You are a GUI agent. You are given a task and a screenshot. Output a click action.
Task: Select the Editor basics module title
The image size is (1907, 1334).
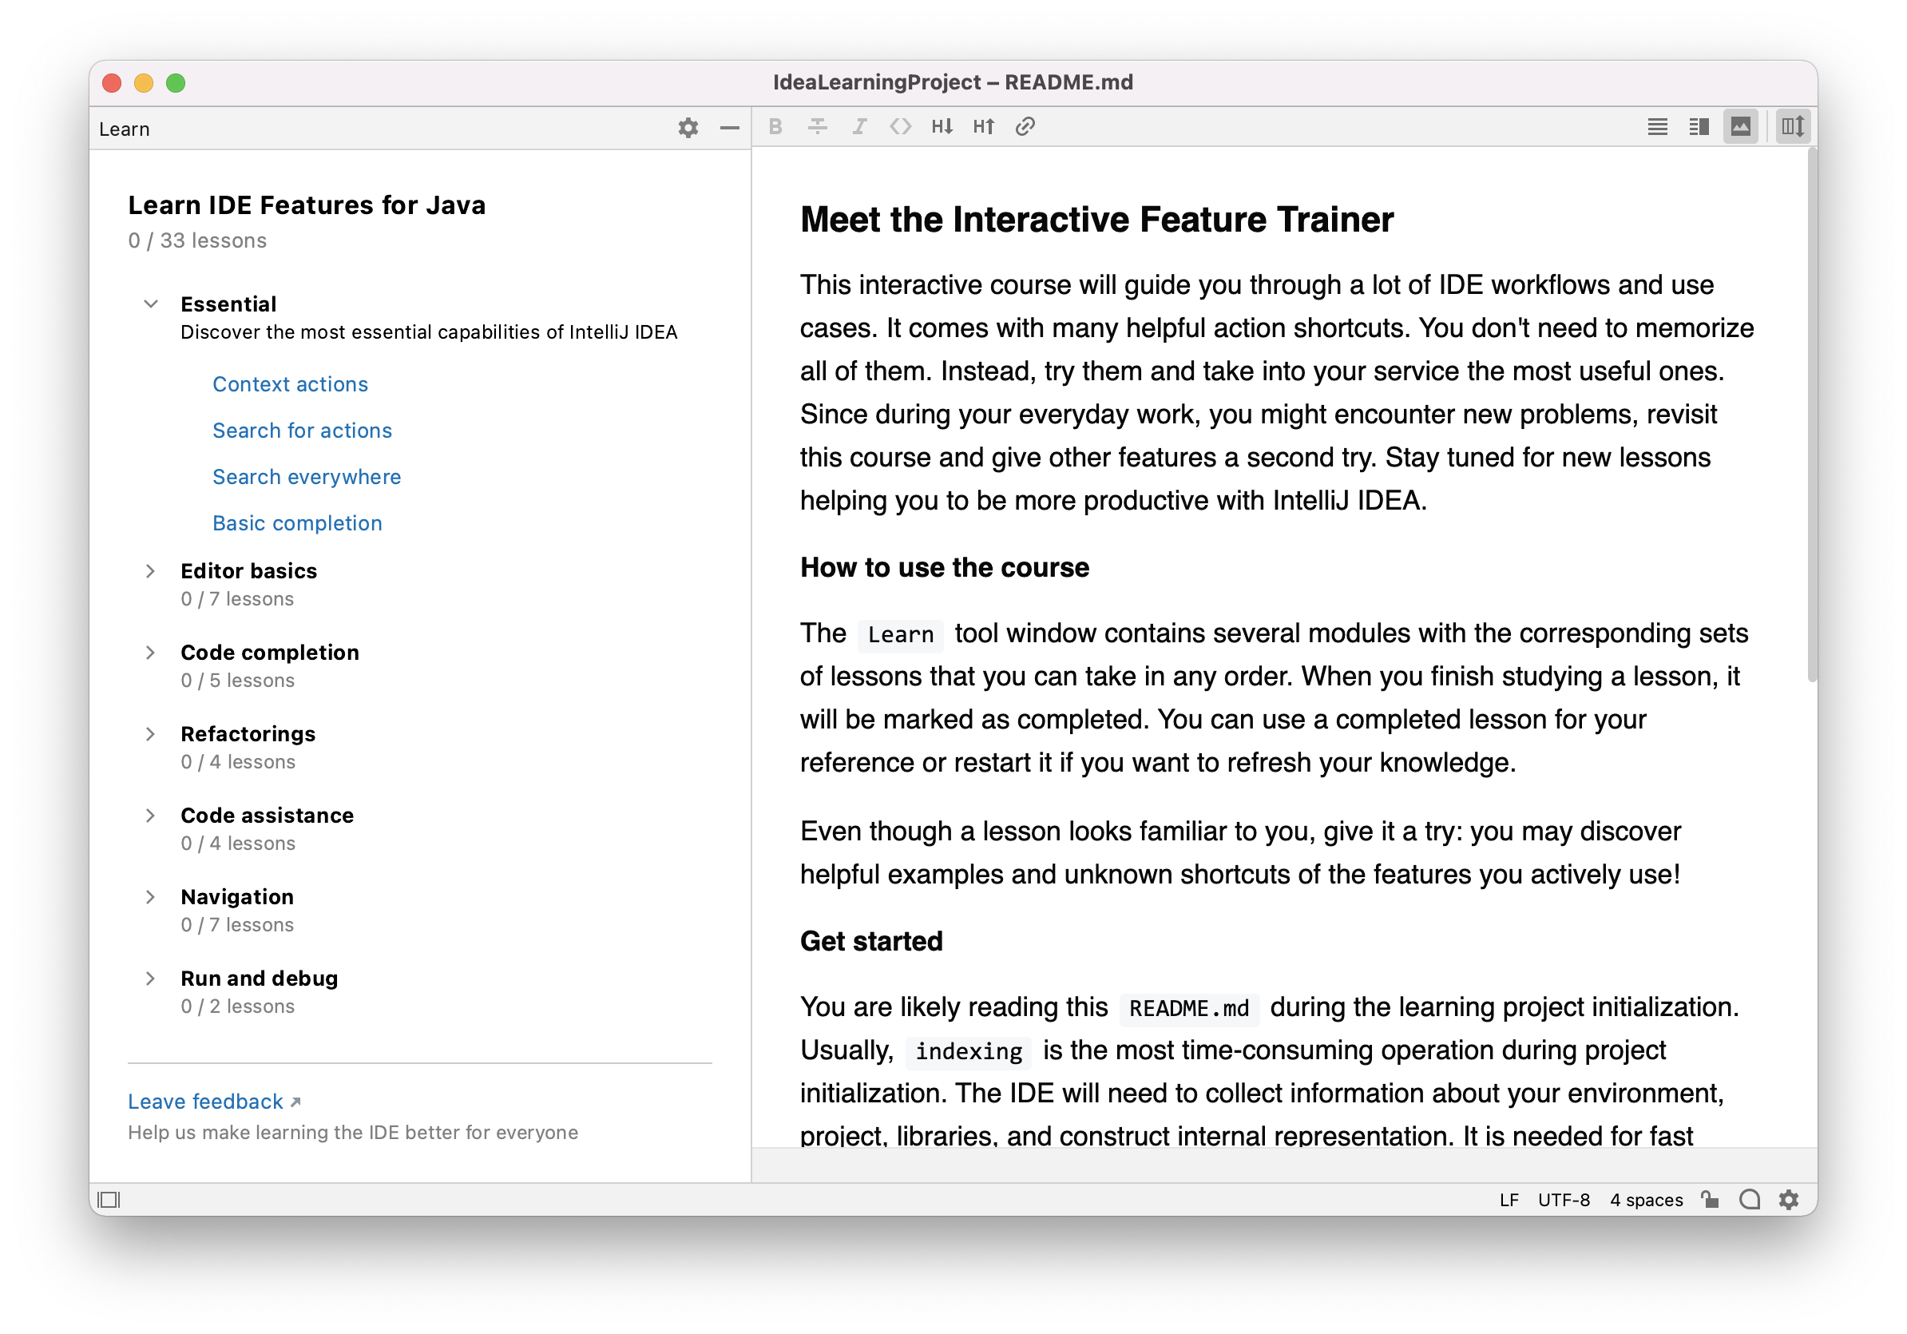click(249, 570)
